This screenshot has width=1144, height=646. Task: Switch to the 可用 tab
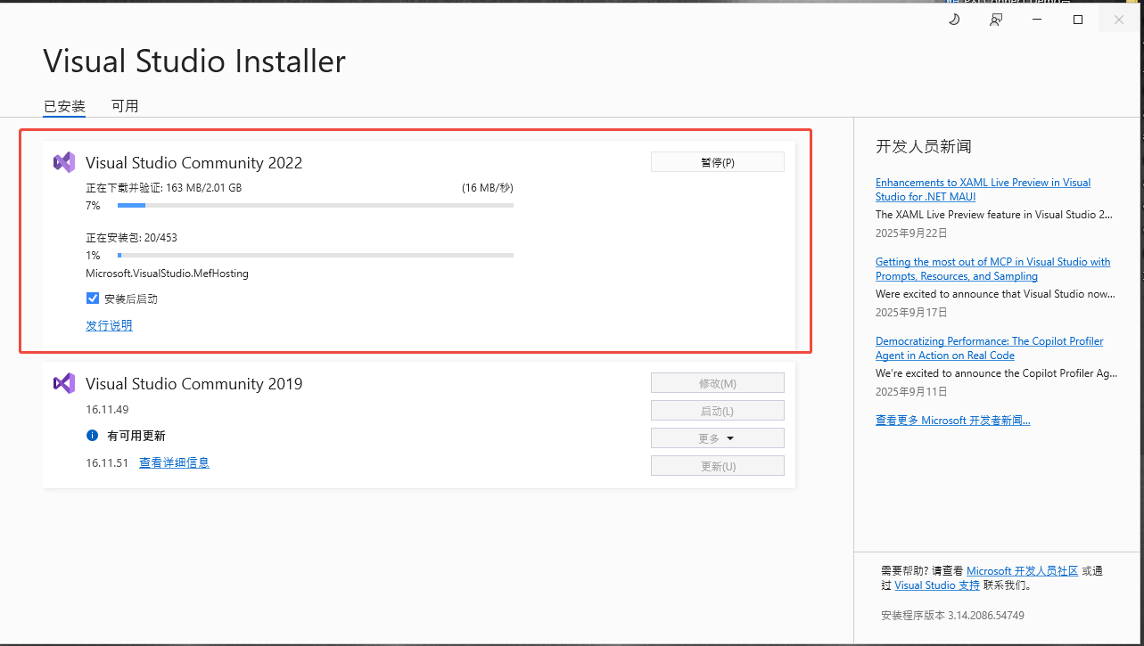coord(125,106)
